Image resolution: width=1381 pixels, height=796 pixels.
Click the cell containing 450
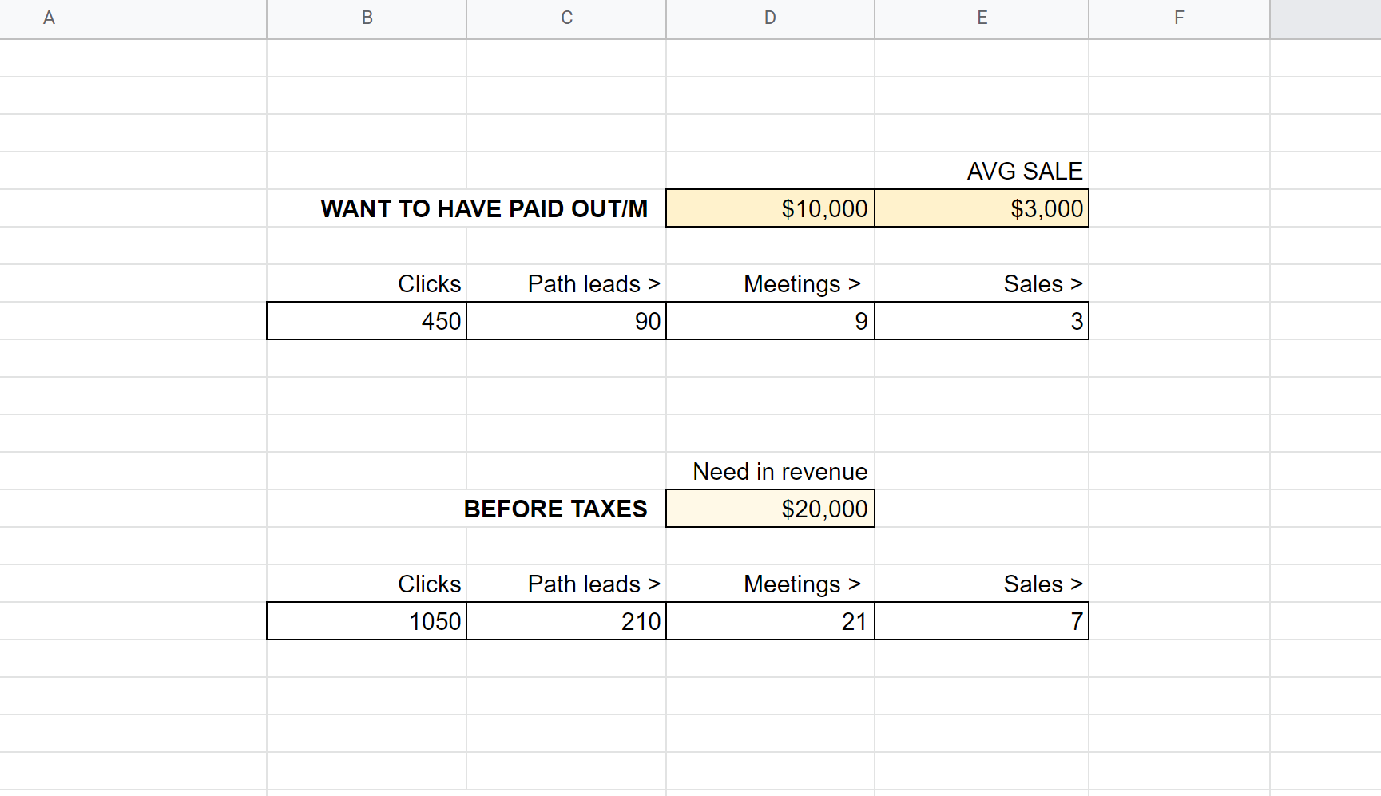[x=367, y=321]
